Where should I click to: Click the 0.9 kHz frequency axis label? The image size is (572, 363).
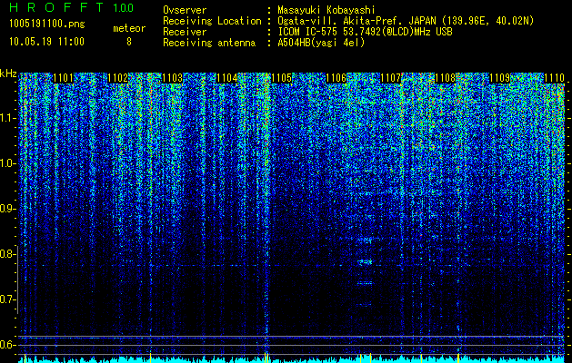point(7,209)
